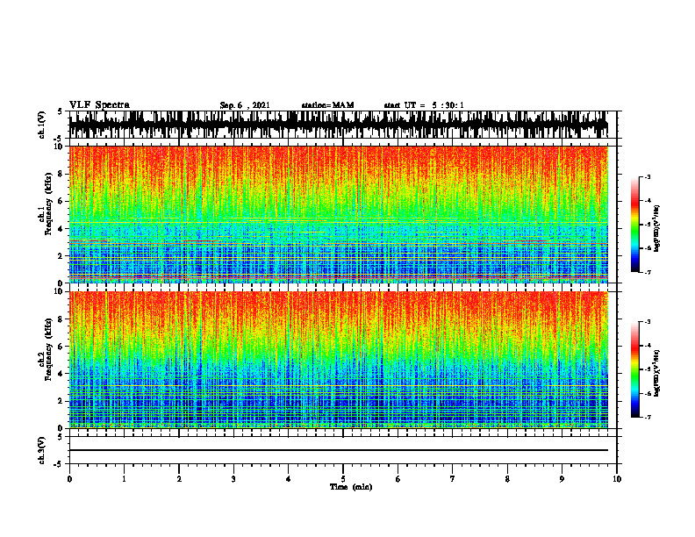Screen dimensions: 695x537
Task: Click the ch.1(V) axis label at top
Action: [x=42, y=125]
